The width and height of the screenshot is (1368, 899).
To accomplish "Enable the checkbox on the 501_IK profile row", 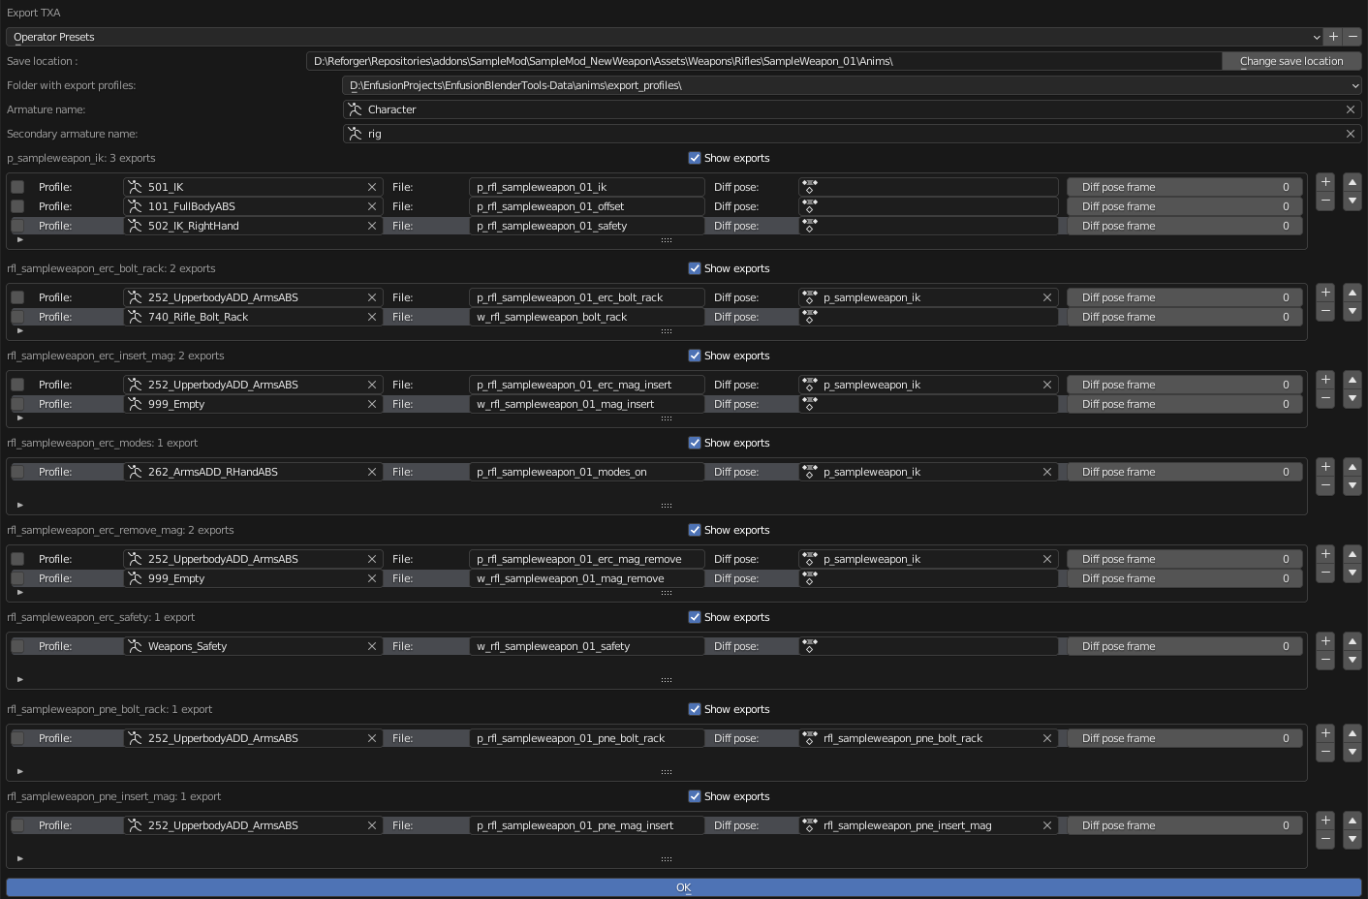I will [x=16, y=186].
